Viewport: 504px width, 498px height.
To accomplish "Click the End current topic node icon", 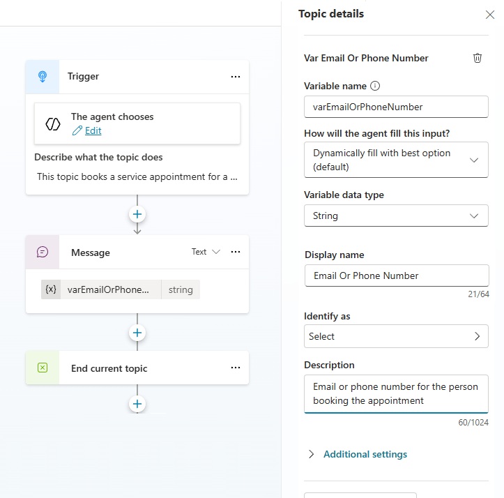I will pos(43,368).
